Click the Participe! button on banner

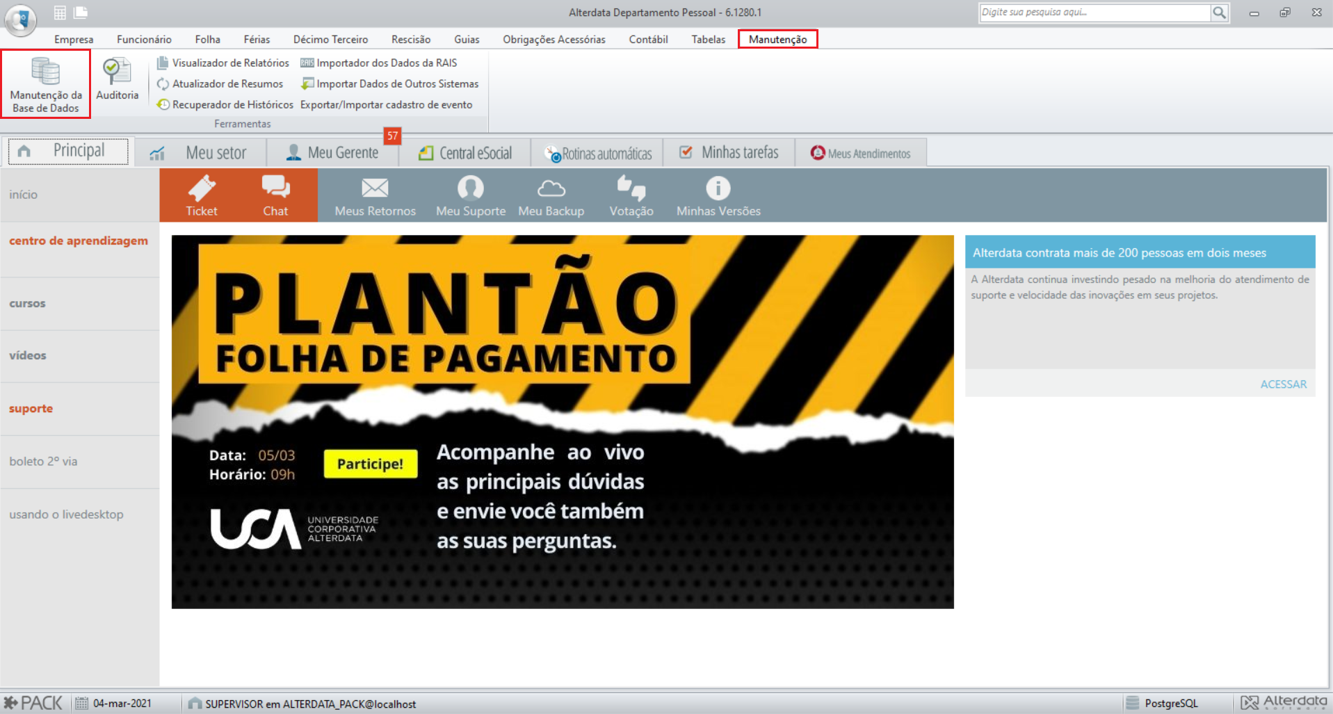coord(370,464)
